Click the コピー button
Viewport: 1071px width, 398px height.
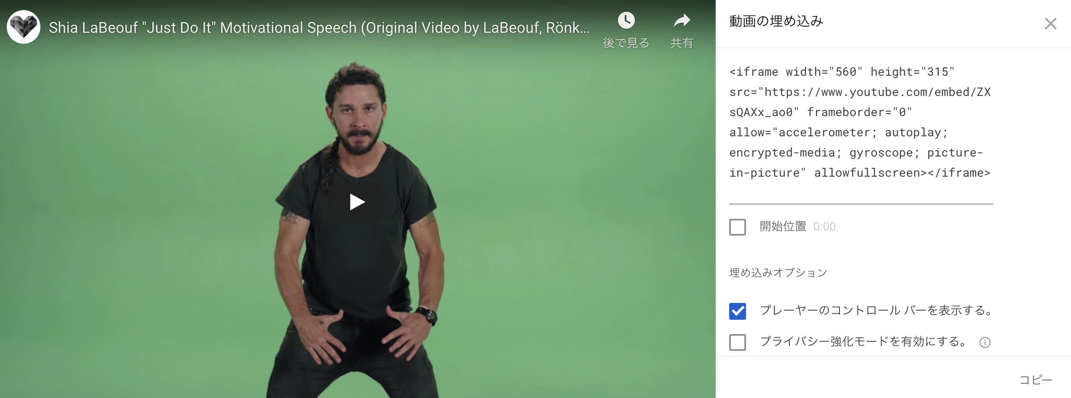(1036, 380)
